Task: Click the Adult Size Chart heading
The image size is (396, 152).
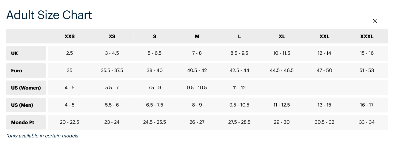Action: [49, 15]
